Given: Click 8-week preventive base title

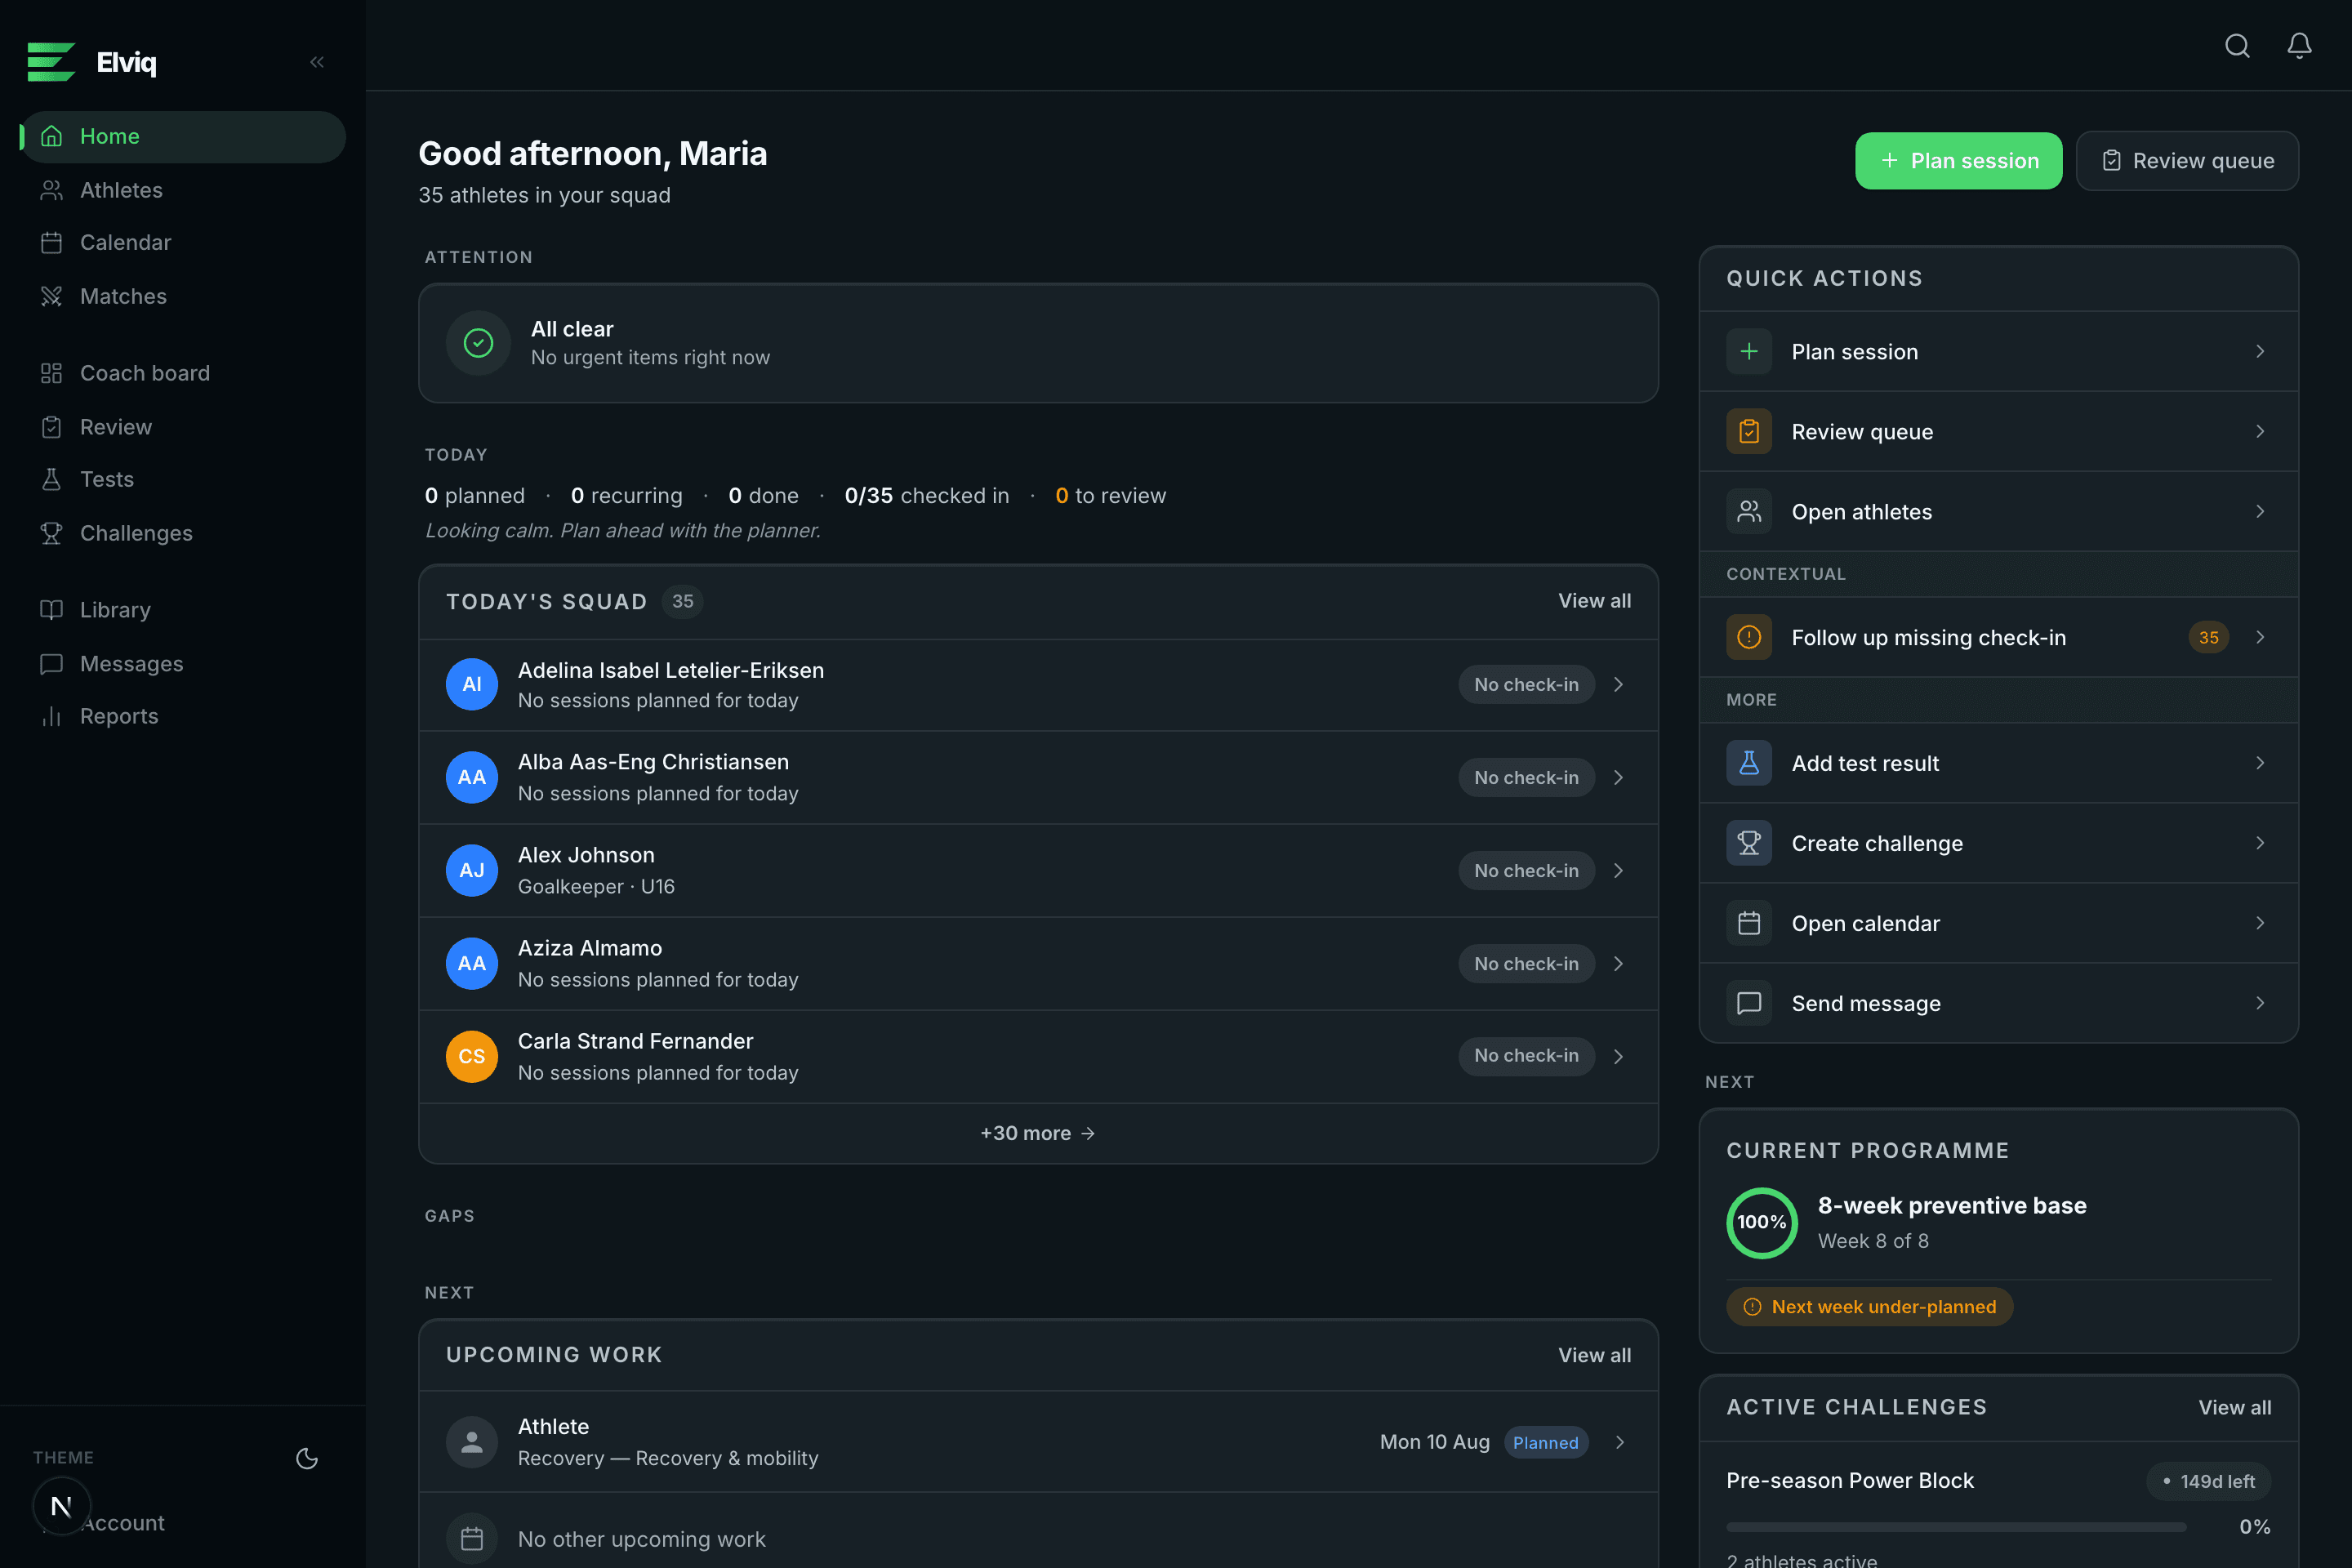Looking at the screenshot, I should (1951, 1206).
